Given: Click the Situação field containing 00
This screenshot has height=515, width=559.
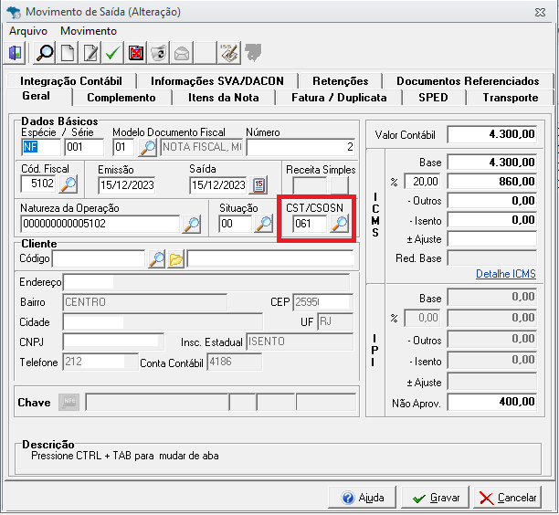Looking at the screenshot, I should 236,225.
